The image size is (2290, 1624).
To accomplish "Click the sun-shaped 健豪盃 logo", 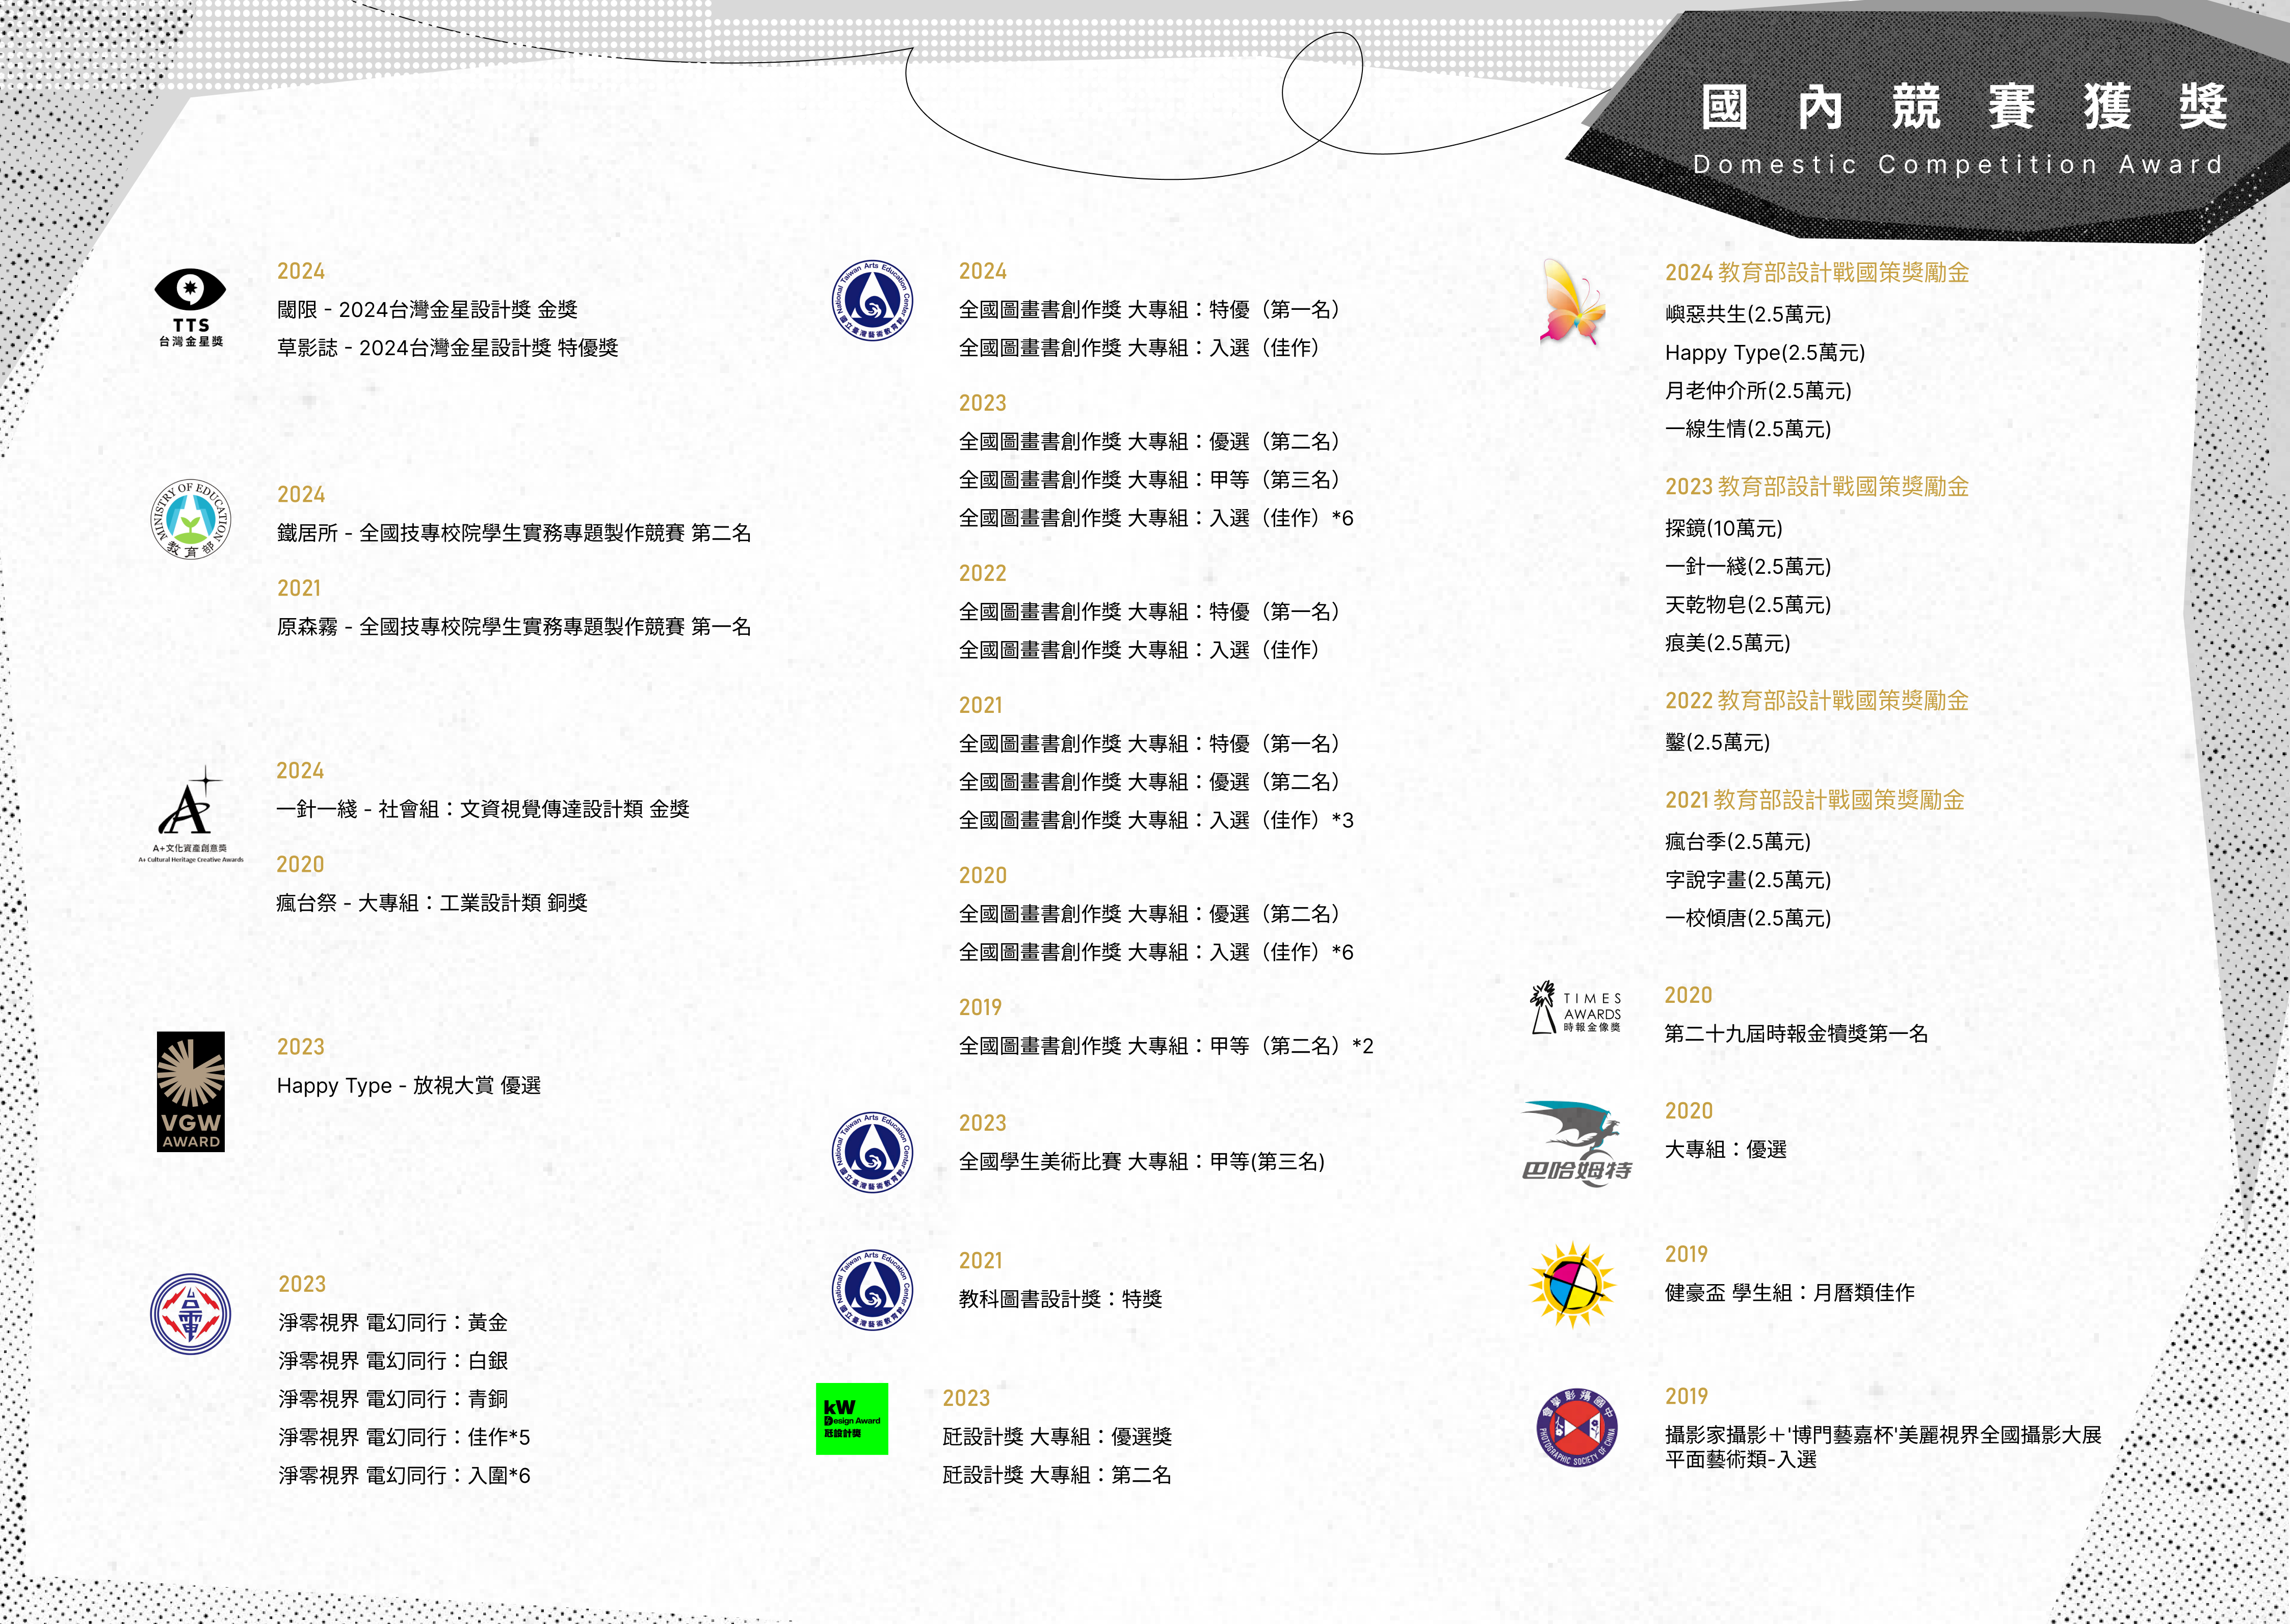I will (x=1573, y=1285).
